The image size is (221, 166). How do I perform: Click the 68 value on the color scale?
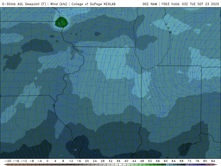181,161
